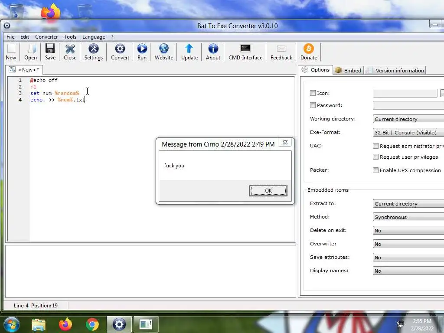Open Working directory dropdown

pos(408,119)
